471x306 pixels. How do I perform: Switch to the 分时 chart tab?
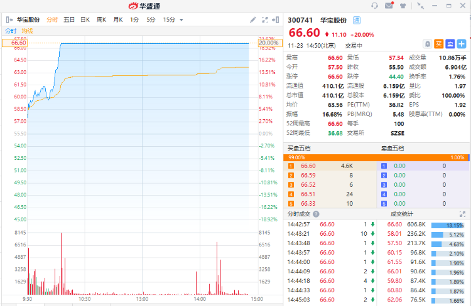click(52, 20)
